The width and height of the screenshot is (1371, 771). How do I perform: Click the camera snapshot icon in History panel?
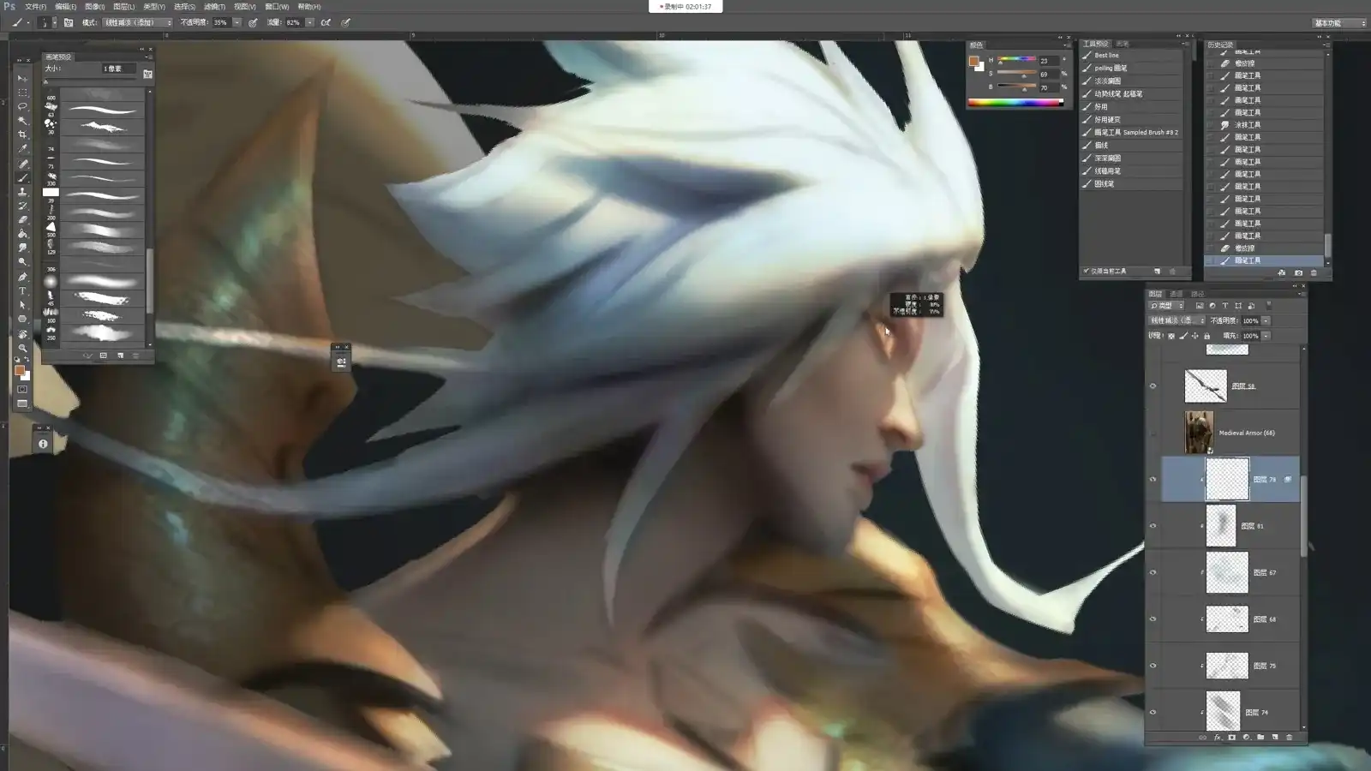click(1298, 272)
